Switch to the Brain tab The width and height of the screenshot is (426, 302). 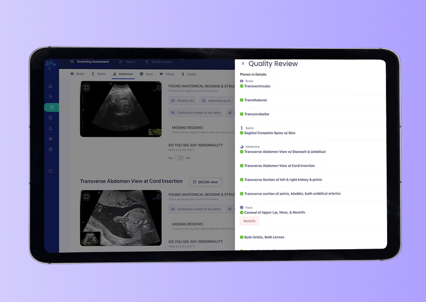click(x=77, y=74)
